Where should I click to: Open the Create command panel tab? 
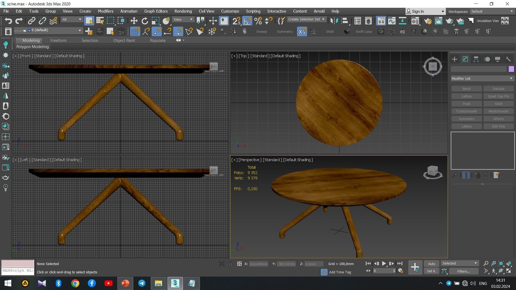pos(454,59)
